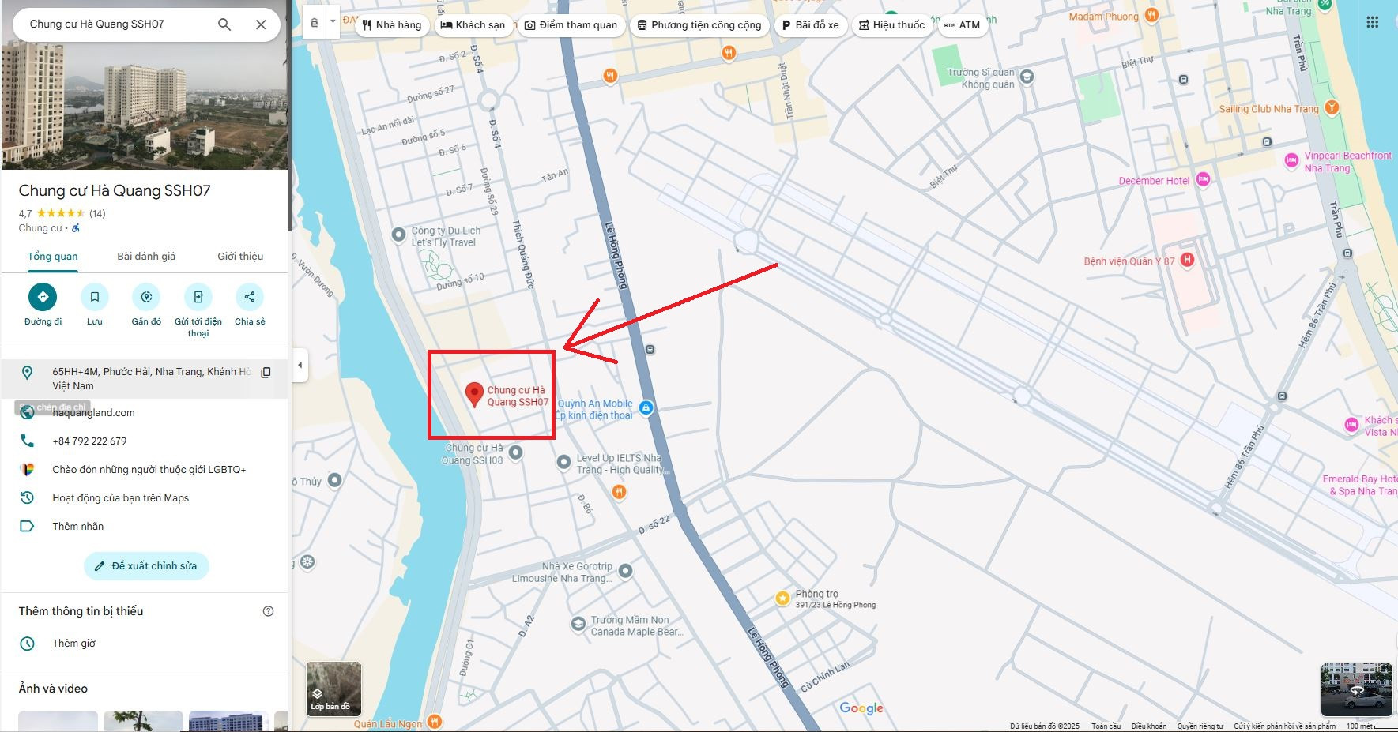Click Toàn cầu footer link
The height and width of the screenshot is (732, 1398).
pos(1106,726)
